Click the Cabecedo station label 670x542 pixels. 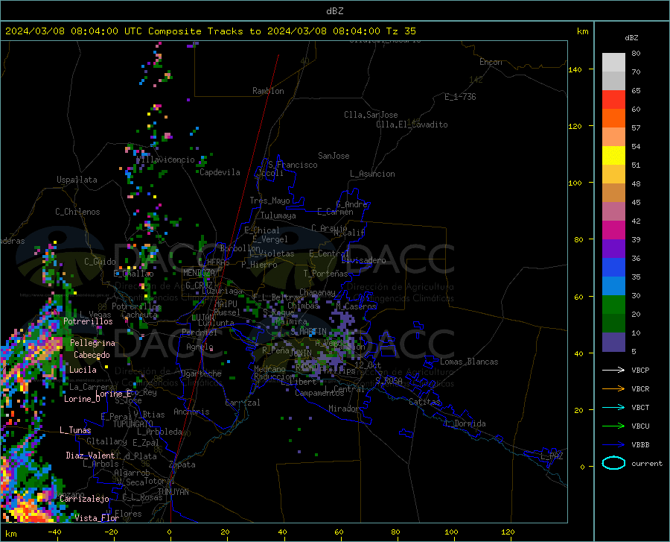pyautogui.click(x=92, y=355)
